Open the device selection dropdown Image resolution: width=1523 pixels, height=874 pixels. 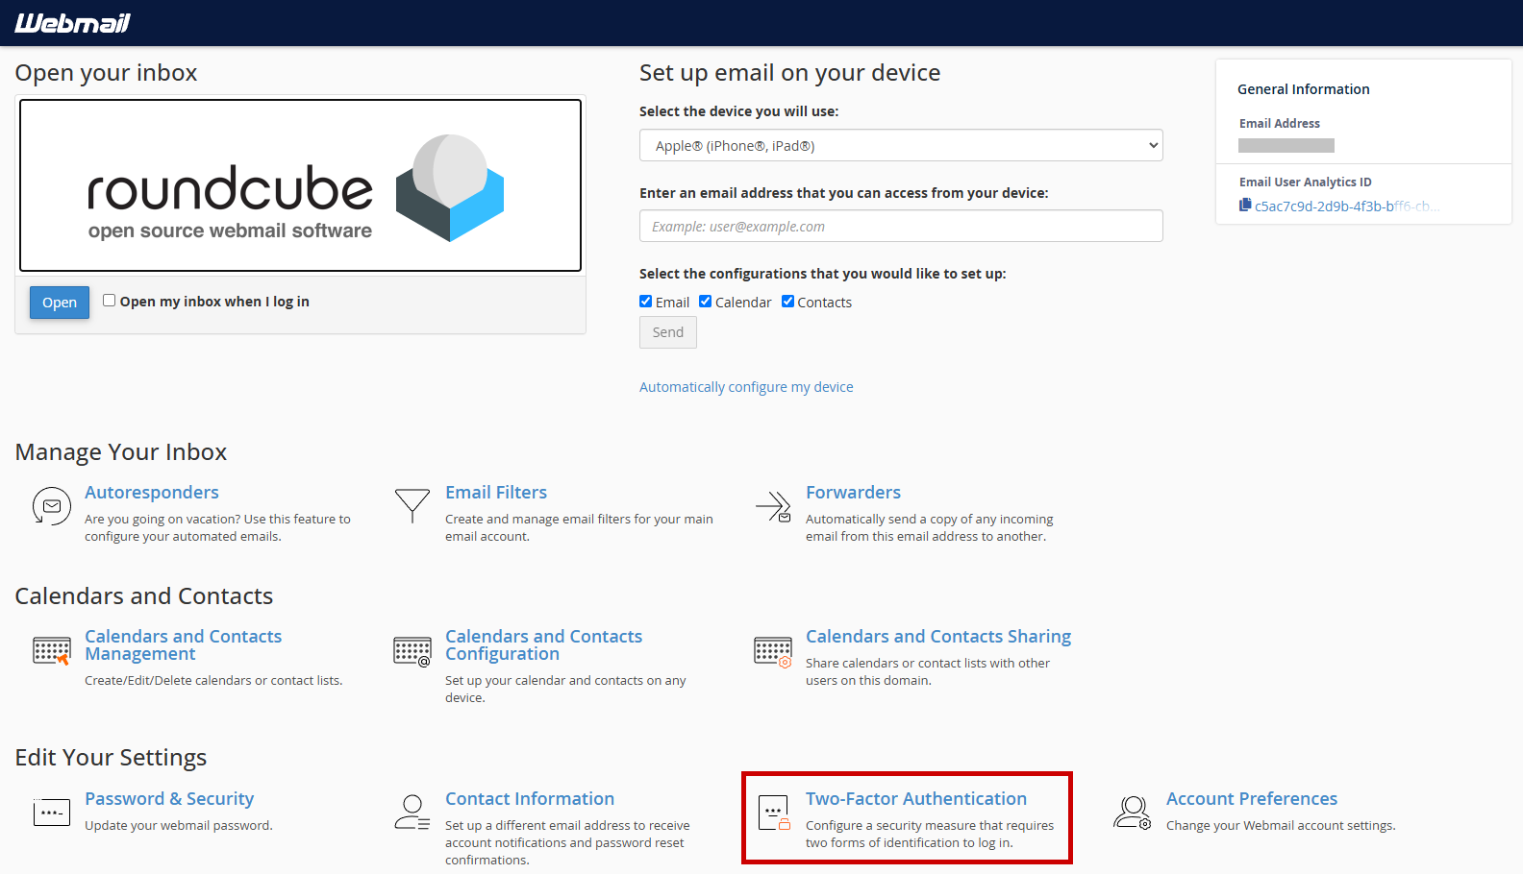tap(901, 146)
